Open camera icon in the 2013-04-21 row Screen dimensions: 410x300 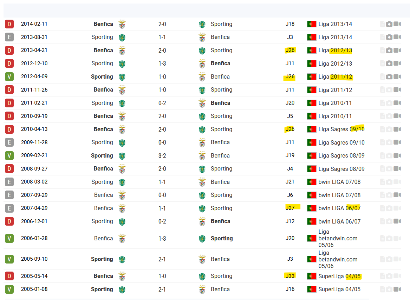(389, 50)
